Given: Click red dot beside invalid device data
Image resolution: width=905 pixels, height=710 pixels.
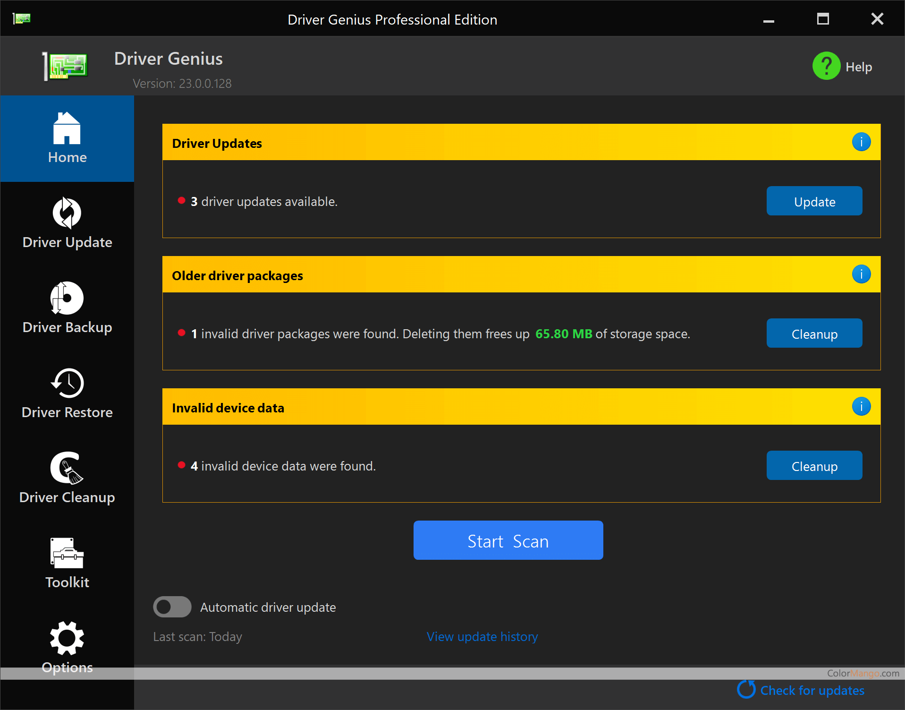Looking at the screenshot, I should 181,465.
